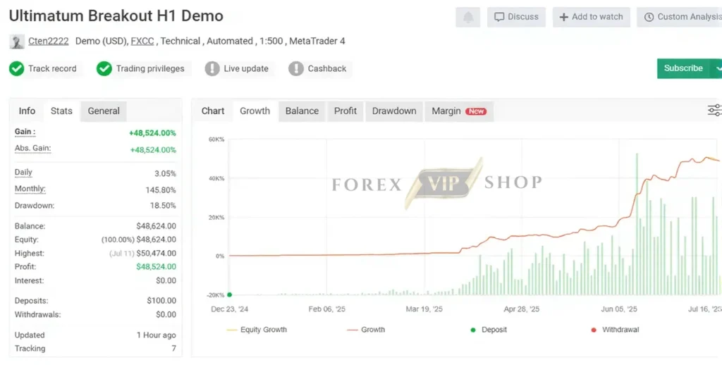Click the Balance $48,624.00 value
The height and width of the screenshot is (365, 722).
tap(156, 226)
